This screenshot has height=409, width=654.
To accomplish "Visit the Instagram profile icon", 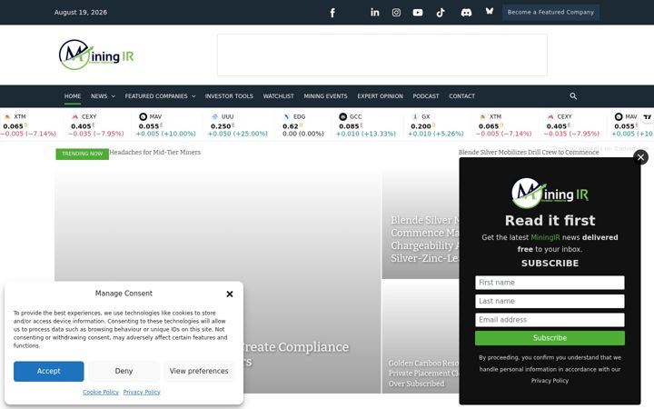I will (396, 13).
